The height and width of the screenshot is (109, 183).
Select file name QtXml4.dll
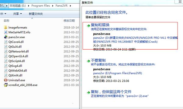click(x=16, y=75)
